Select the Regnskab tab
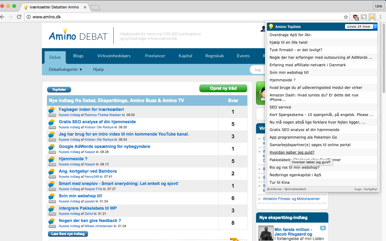 pyautogui.click(x=215, y=56)
